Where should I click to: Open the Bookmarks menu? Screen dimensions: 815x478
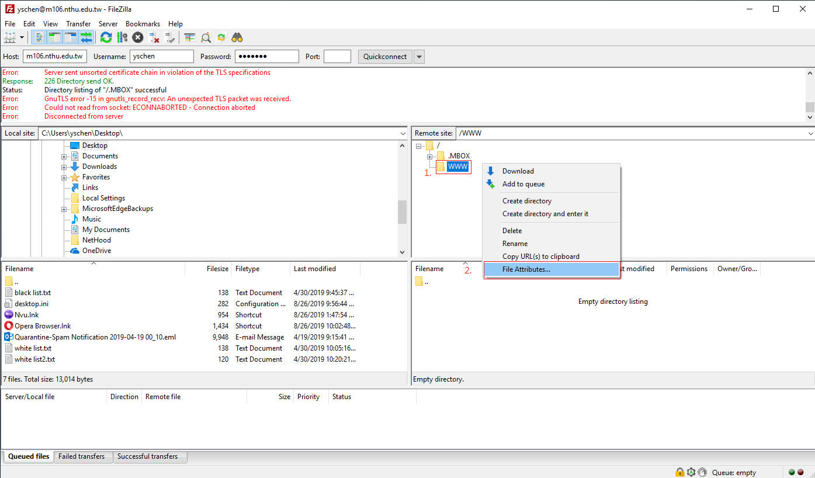point(143,24)
